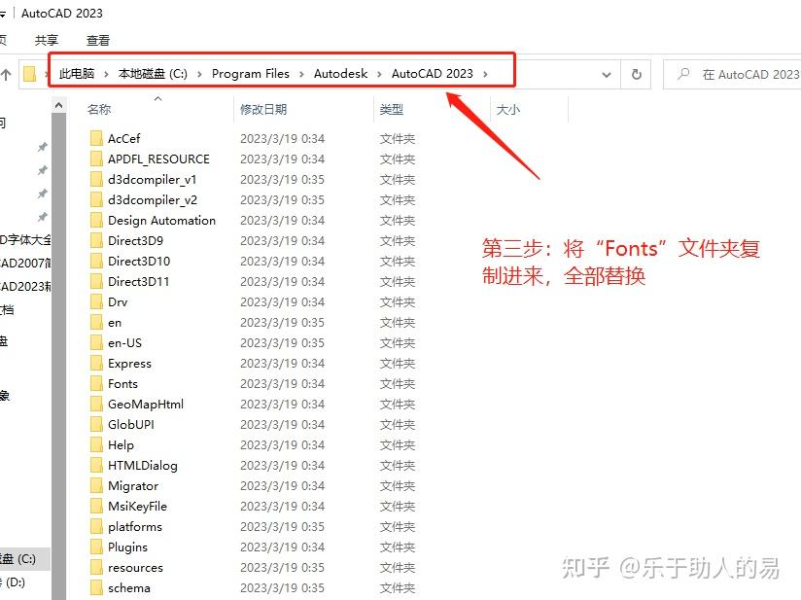Click the refresh button next to address bar

click(x=636, y=75)
